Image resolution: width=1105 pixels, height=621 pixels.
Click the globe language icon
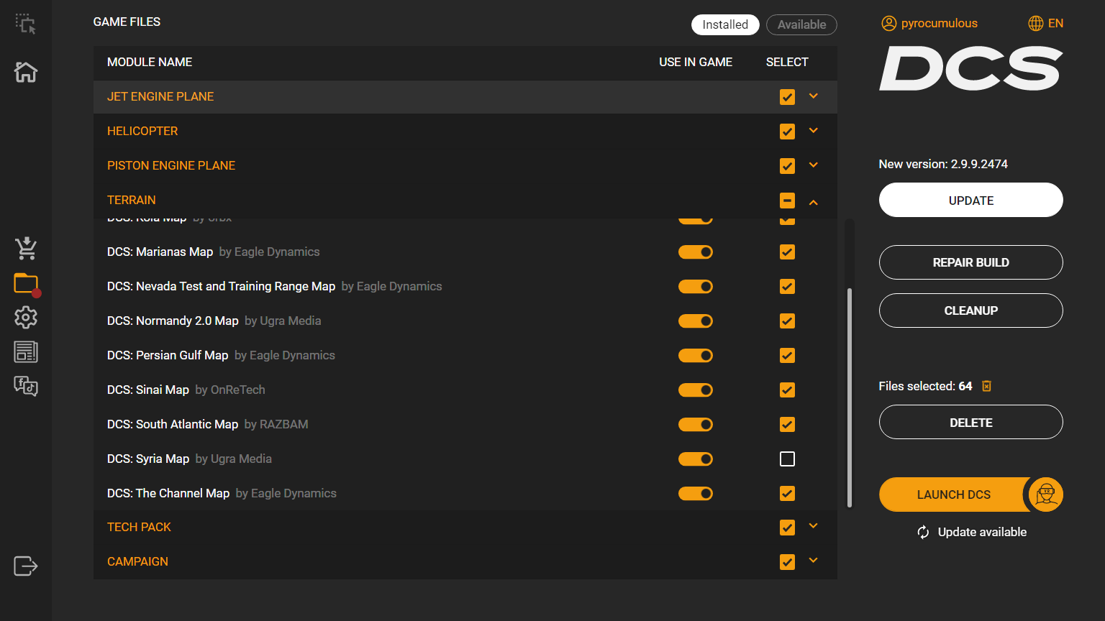click(x=1036, y=23)
